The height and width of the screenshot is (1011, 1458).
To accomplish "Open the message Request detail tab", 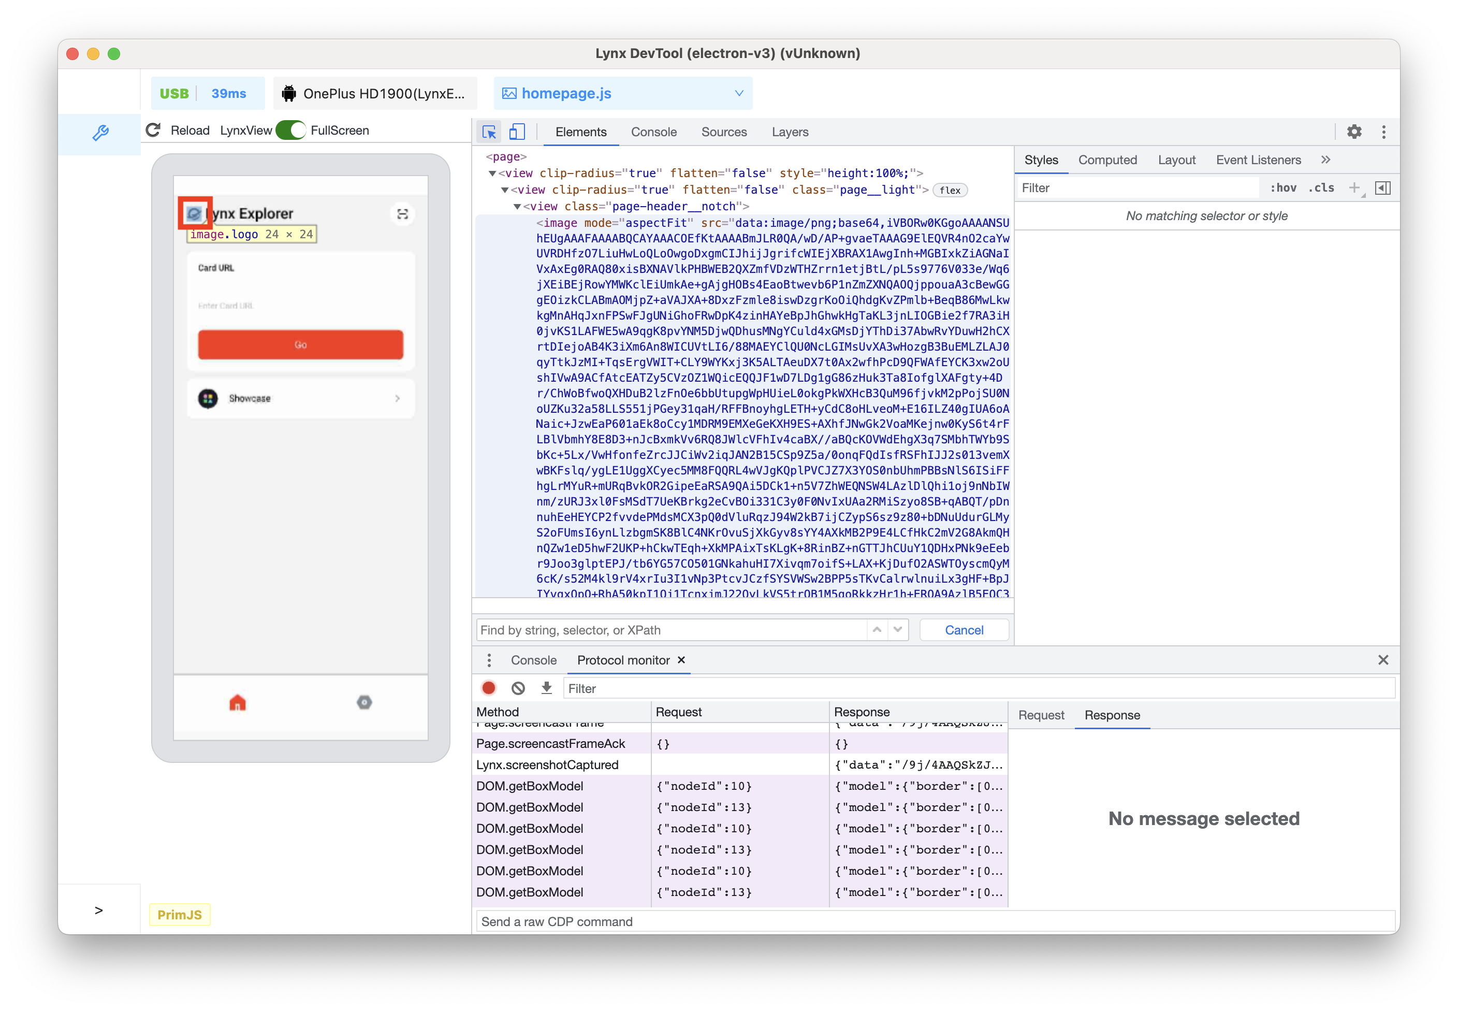I will tap(1041, 715).
